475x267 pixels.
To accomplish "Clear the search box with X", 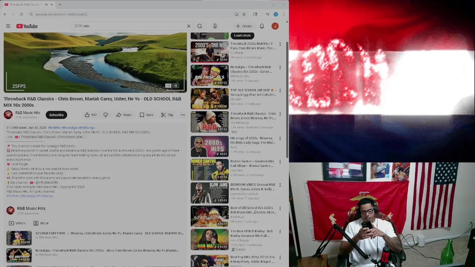I will pyautogui.click(x=189, y=26).
